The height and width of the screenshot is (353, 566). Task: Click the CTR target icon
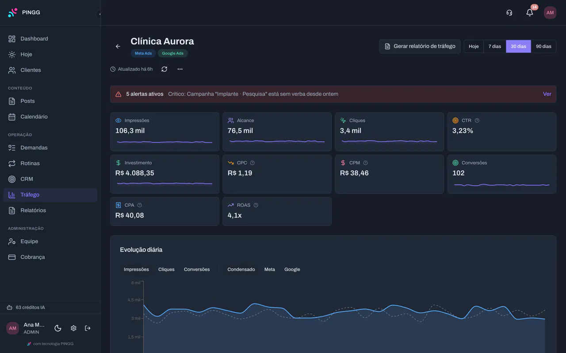click(455, 120)
